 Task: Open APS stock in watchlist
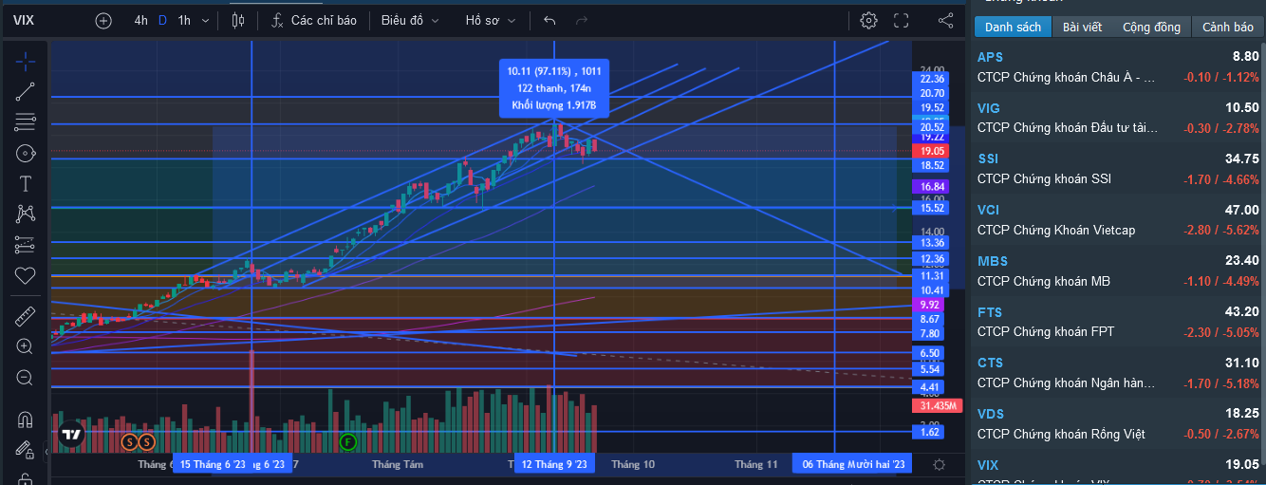pos(1118,66)
